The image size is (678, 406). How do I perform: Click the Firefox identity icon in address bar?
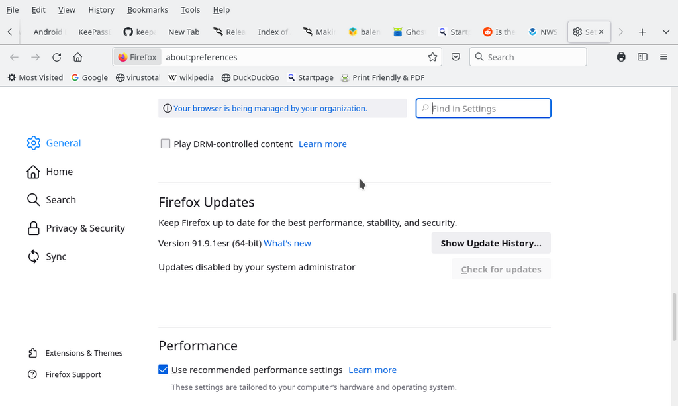[x=138, y=57]
